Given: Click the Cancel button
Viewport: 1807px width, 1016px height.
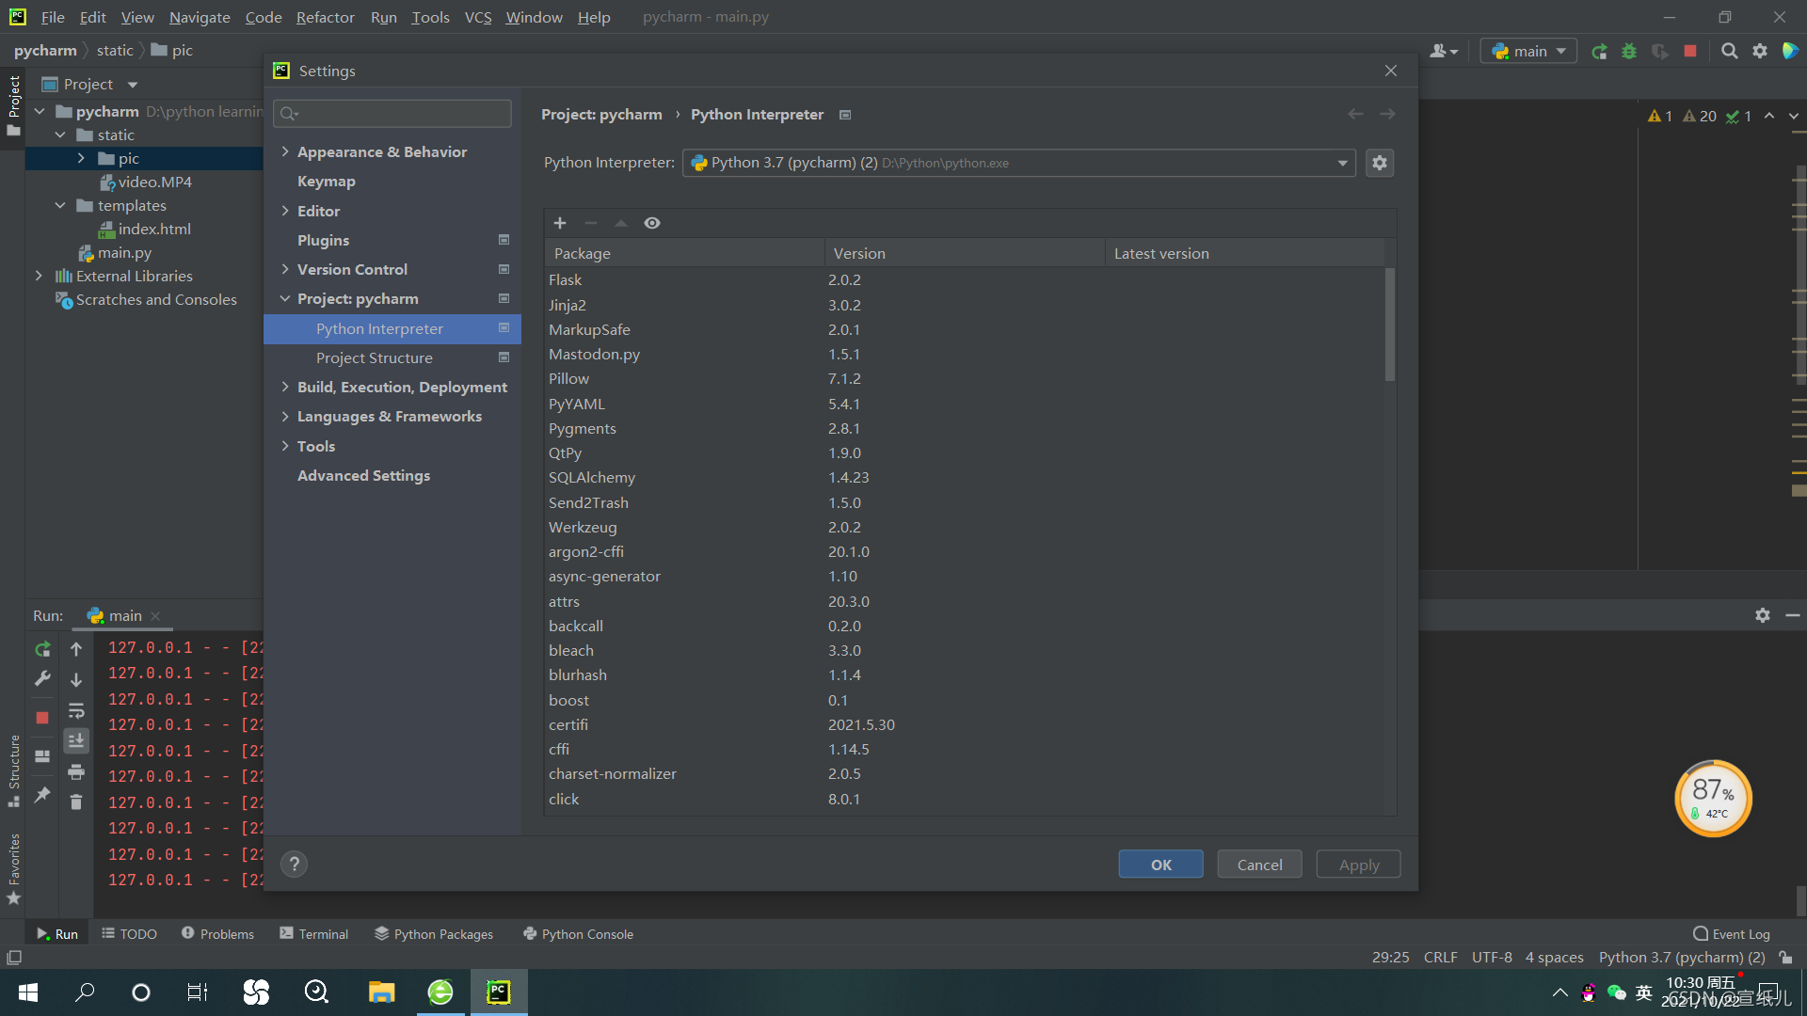Looking at the screenshot, I should click(x=1259, y=865).
